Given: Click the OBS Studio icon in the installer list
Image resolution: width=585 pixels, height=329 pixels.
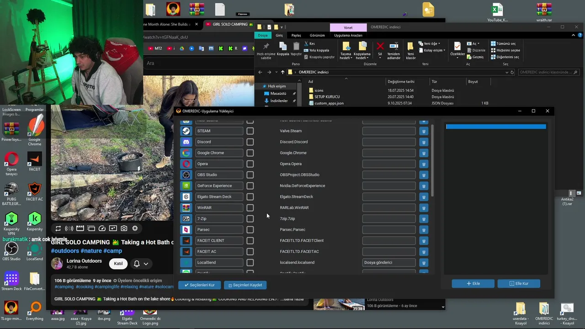Looking at the screenshot, I should point(186,175).
